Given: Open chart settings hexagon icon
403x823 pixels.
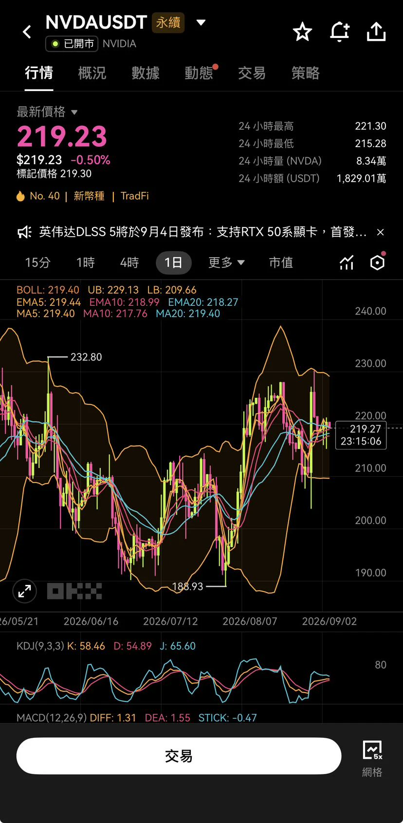Looking at the screenshot, I should click(378, 262).
